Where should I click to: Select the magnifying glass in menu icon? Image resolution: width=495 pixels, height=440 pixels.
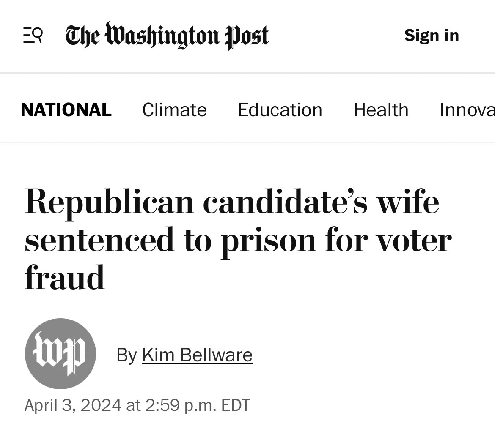pyautogui.click(x=38, y=34)
